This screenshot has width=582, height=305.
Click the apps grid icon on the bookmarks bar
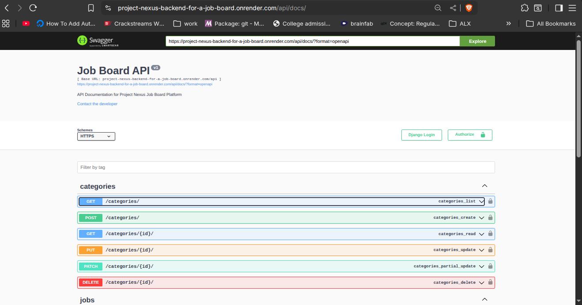click(6, 23)
